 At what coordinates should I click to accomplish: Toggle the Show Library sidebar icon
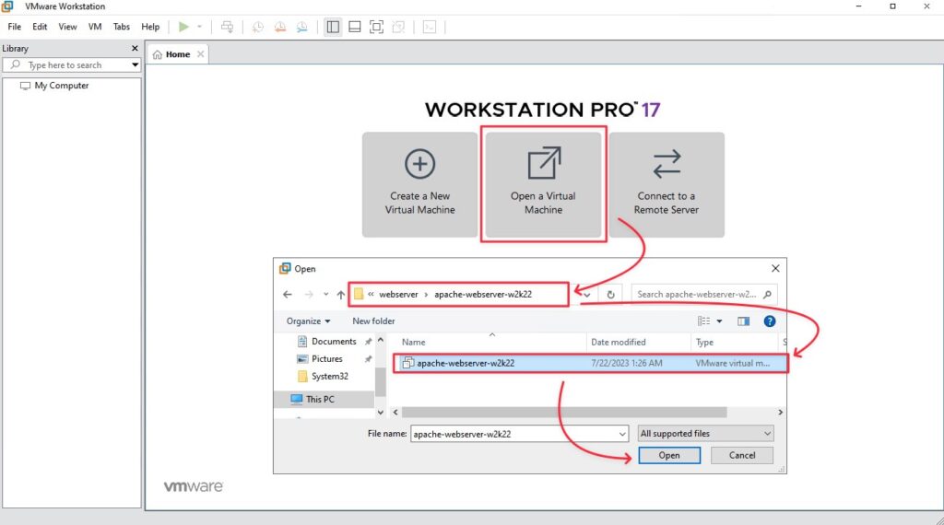(x=333, y=27)
